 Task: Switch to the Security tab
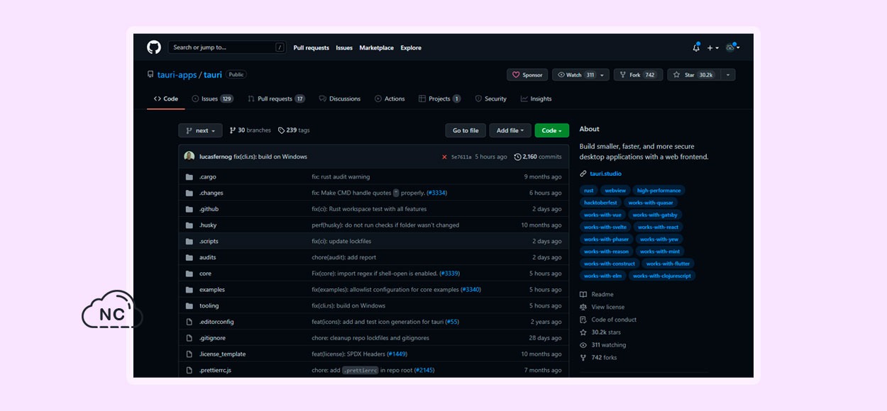[490, 98]
